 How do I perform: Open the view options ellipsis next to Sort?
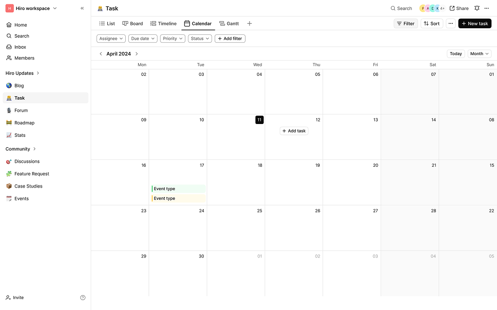(450, 24)
